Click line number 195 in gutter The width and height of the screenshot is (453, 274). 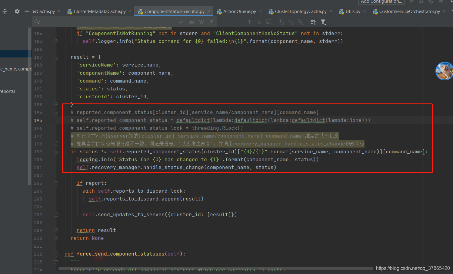(38, 120)
